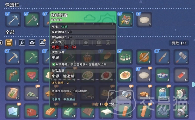195x120 pixels.
Task: Click the green first-aid toolbox item
Action: 125,57
